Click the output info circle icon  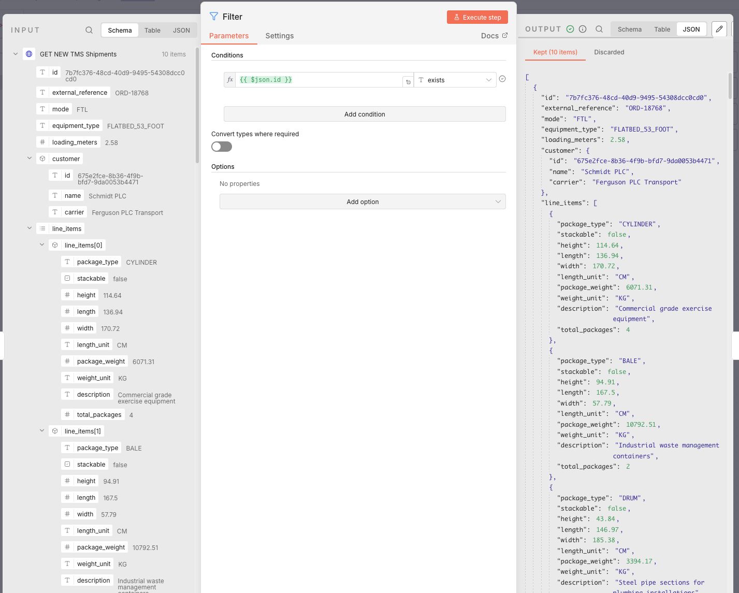tap(583, 30)
